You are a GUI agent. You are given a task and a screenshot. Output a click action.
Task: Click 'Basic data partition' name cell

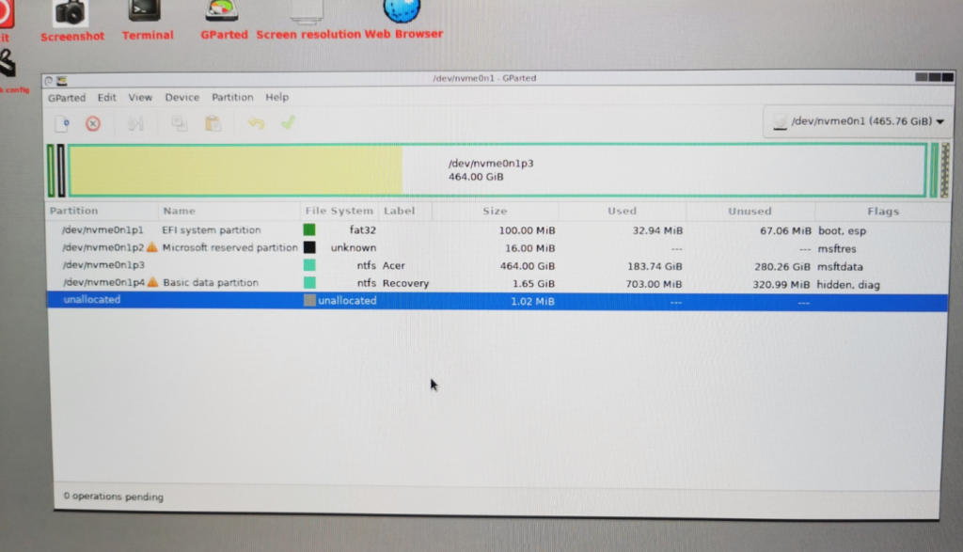[x=211, y=282]
